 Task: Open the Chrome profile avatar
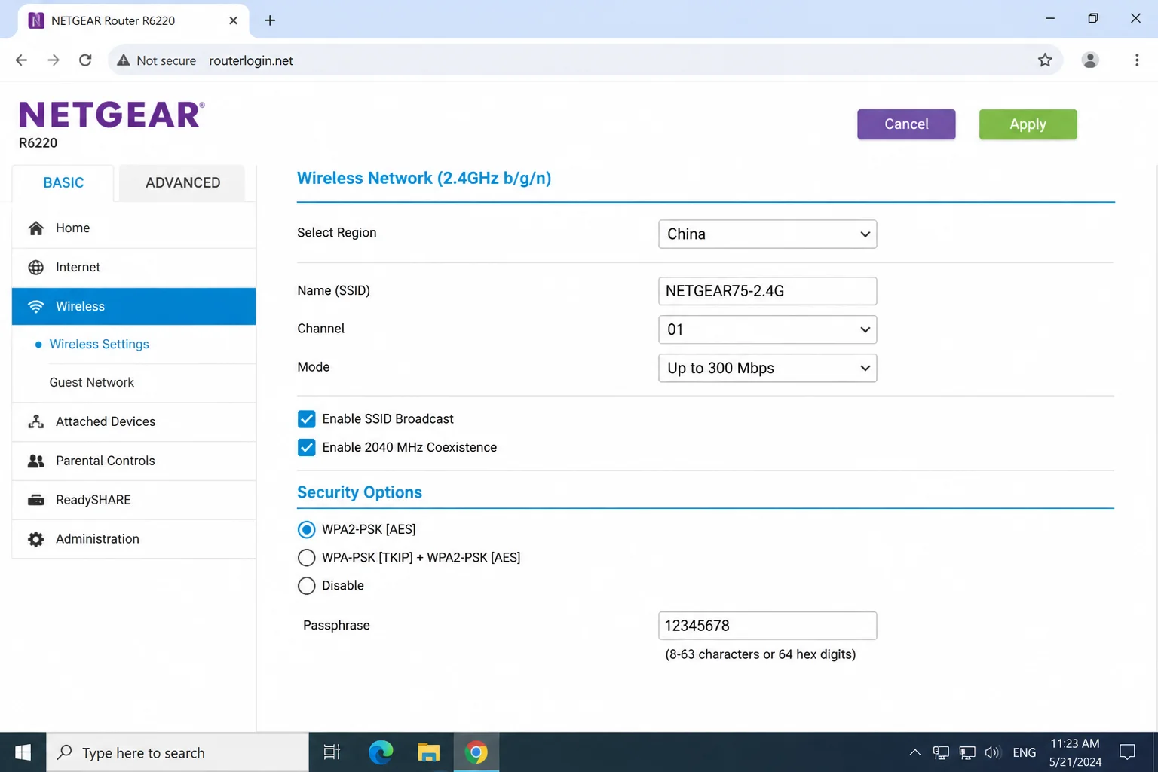1090,60
